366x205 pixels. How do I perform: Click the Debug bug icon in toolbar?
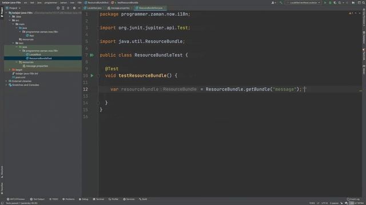(x=330, y=2)
